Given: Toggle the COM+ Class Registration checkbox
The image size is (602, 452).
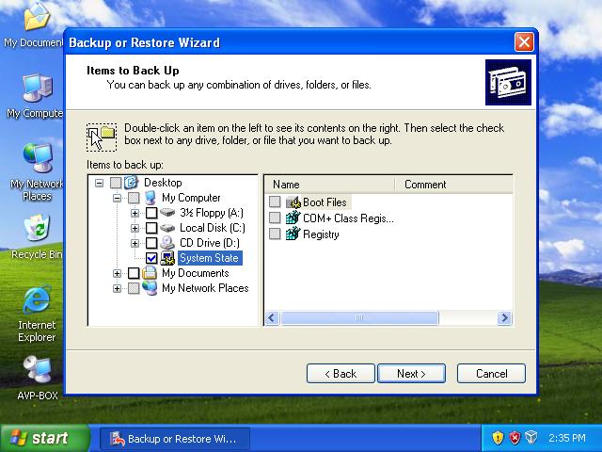Looking at the screenshot, I should tap(275, 218).
